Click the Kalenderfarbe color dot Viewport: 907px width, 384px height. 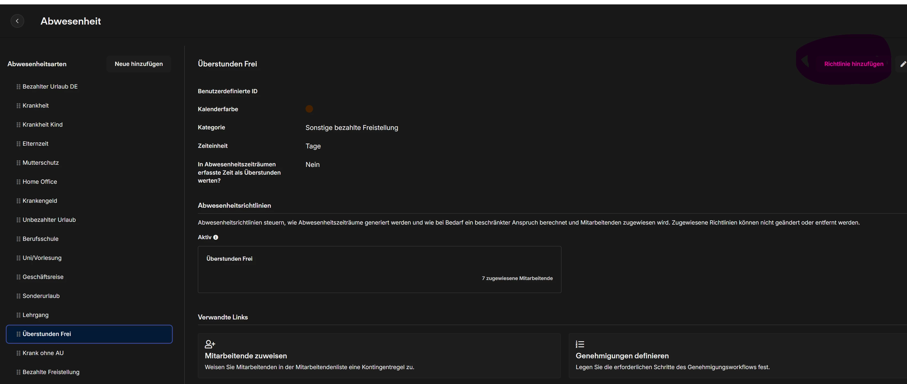(309, 109)
